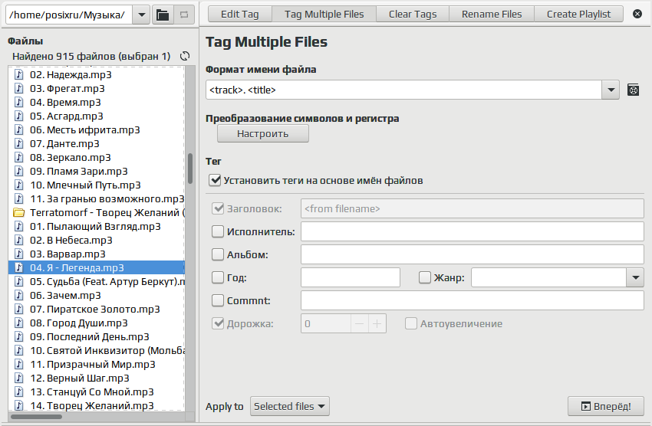The height and width of the screenshot is (426, 652).
Task: Select file 09. Пламя Зари.mp3
Action: [96, 171]
